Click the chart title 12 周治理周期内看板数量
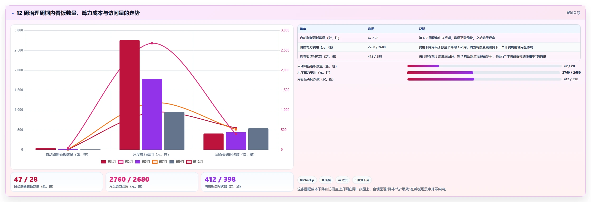The width and height of the screenshot is (591, 202). point(78,13)
